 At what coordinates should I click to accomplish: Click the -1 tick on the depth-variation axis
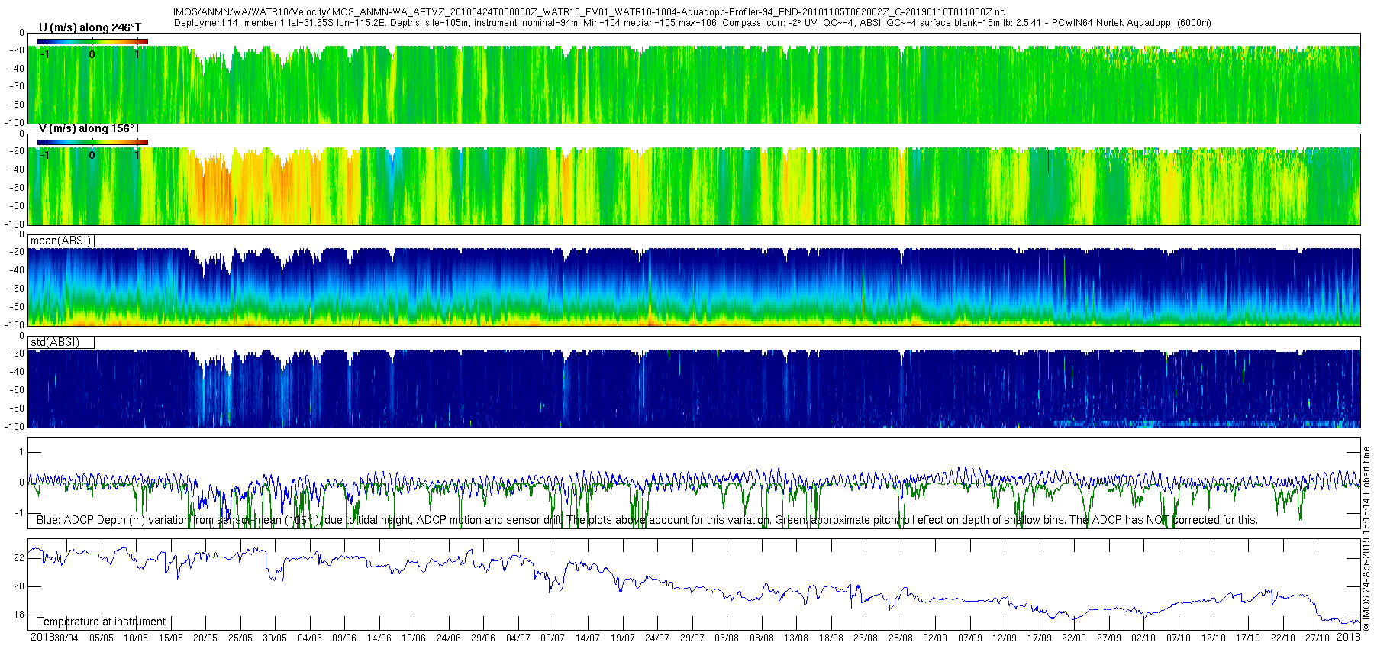pyautogui.click(x=21, y=513)
